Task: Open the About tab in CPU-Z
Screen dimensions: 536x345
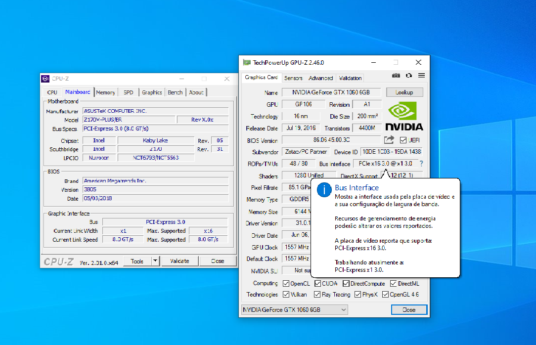Action: tap(196, 92)
